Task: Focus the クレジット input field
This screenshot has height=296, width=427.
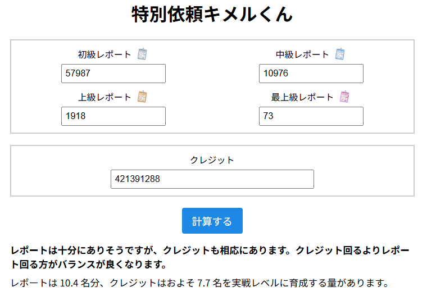Action: (212, 179)
